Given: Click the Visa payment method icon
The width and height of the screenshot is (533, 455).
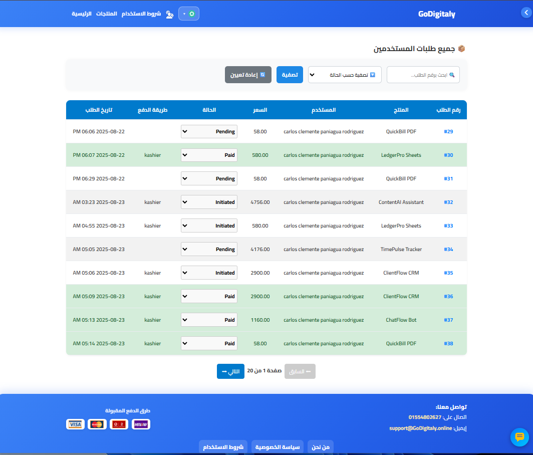Looking at the screenshot, I should 75,424.
